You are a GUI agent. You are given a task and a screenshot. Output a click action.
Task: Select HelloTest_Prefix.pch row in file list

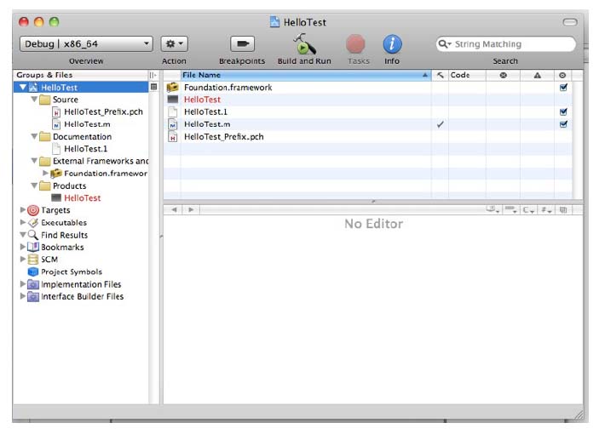[x=368, y=136]
